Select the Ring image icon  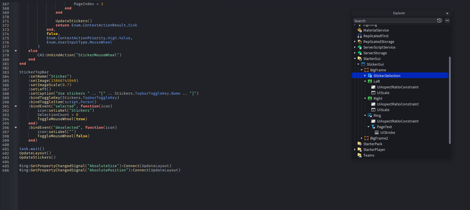370,115
